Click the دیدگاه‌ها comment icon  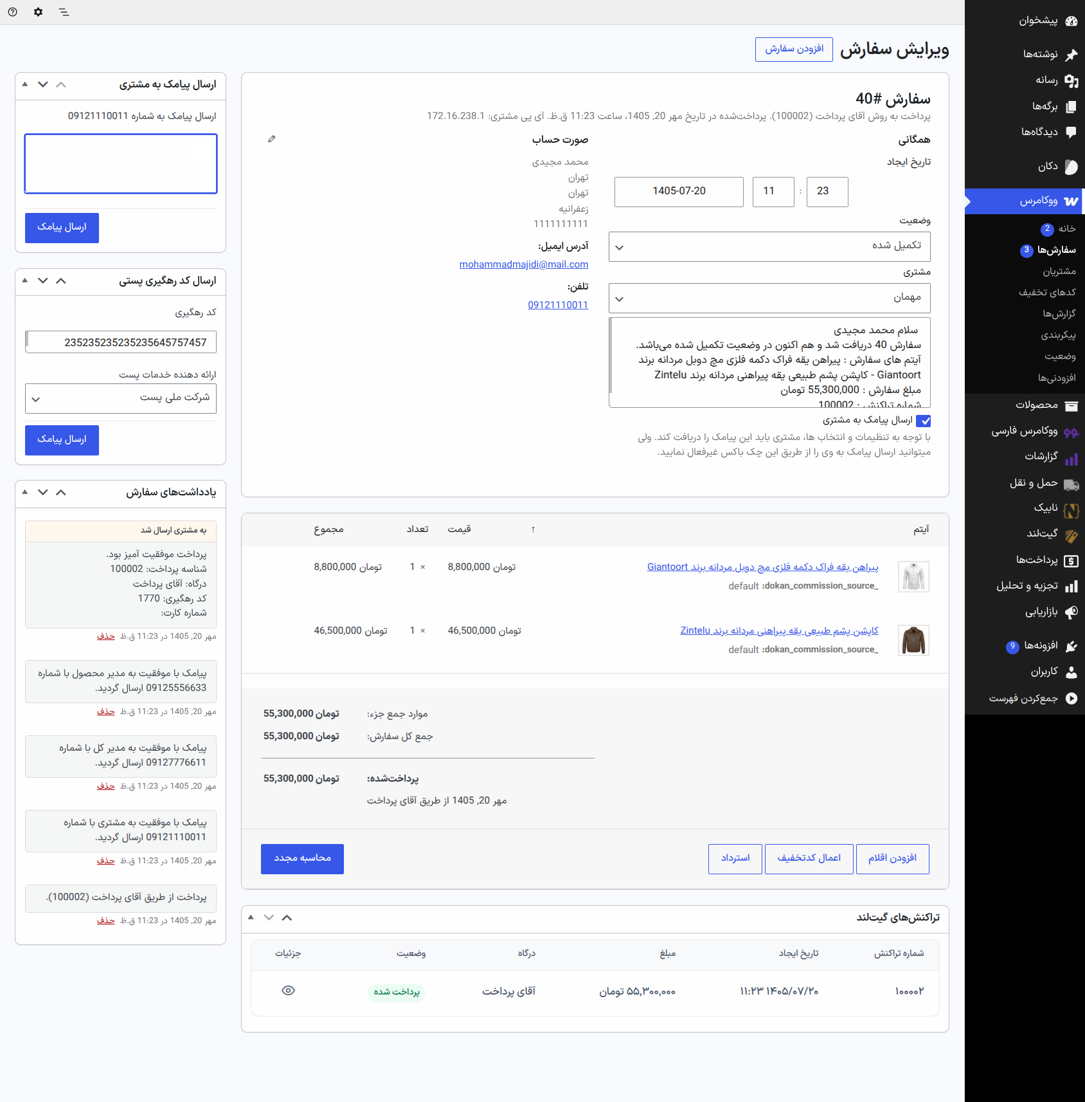pyautogui.click(x=1071, y=132)
